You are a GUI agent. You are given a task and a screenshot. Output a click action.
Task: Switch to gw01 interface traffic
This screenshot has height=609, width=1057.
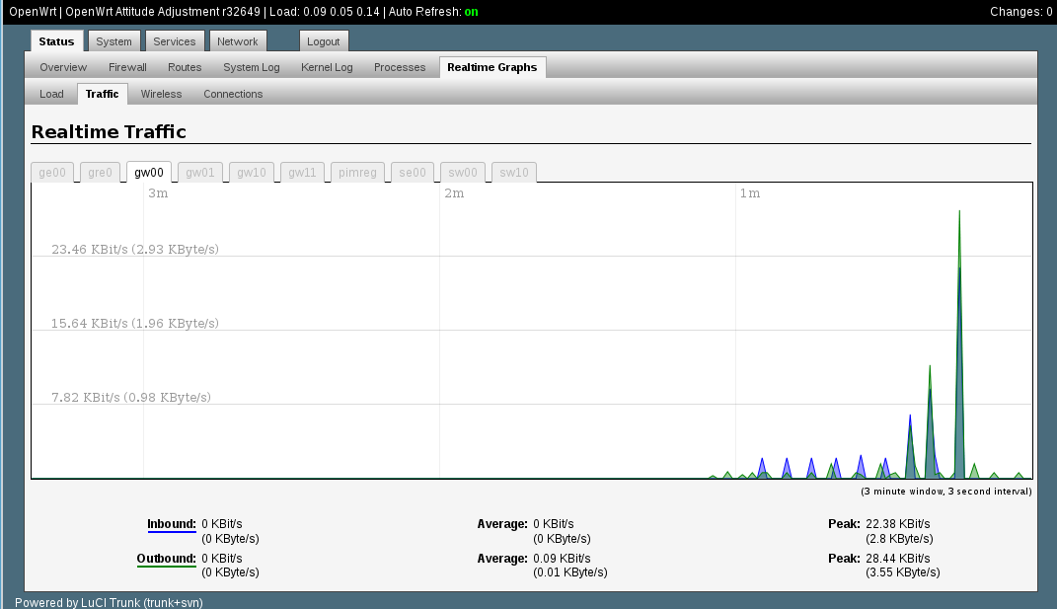[x=200, y=173]
